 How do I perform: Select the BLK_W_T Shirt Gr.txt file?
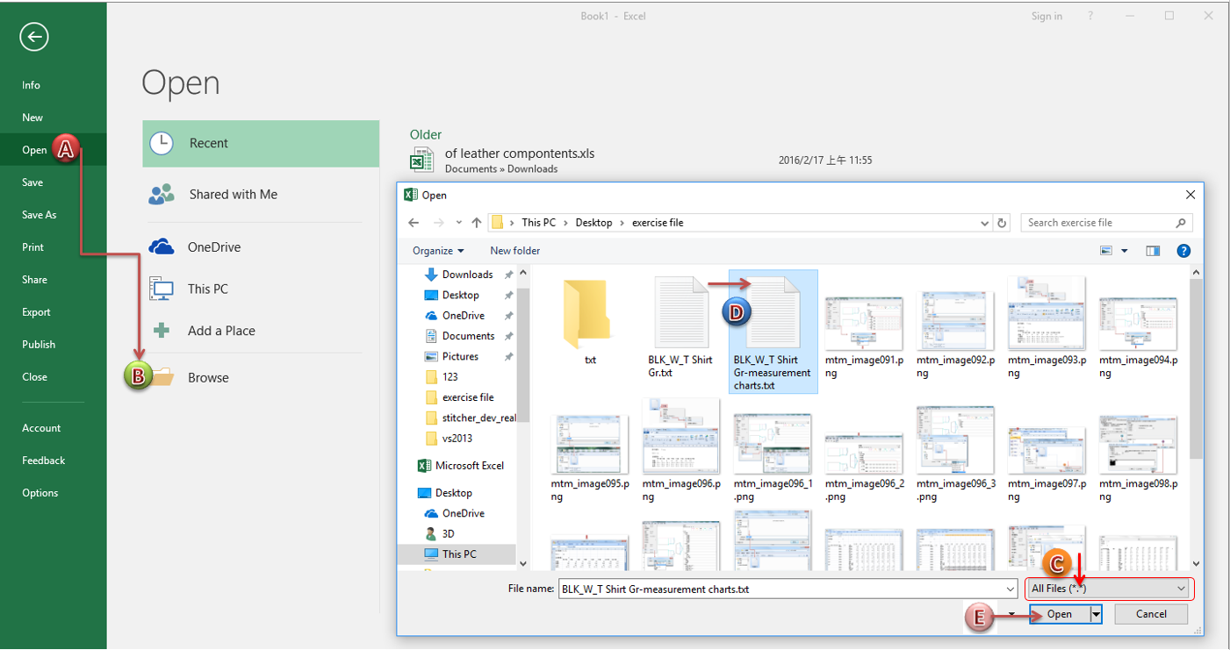680,313
